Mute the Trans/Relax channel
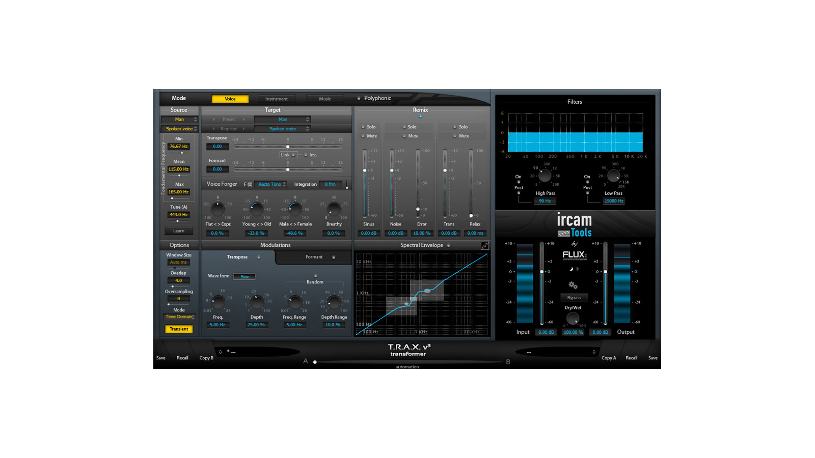This screenshot has height=458, width=815. (455, 136)
